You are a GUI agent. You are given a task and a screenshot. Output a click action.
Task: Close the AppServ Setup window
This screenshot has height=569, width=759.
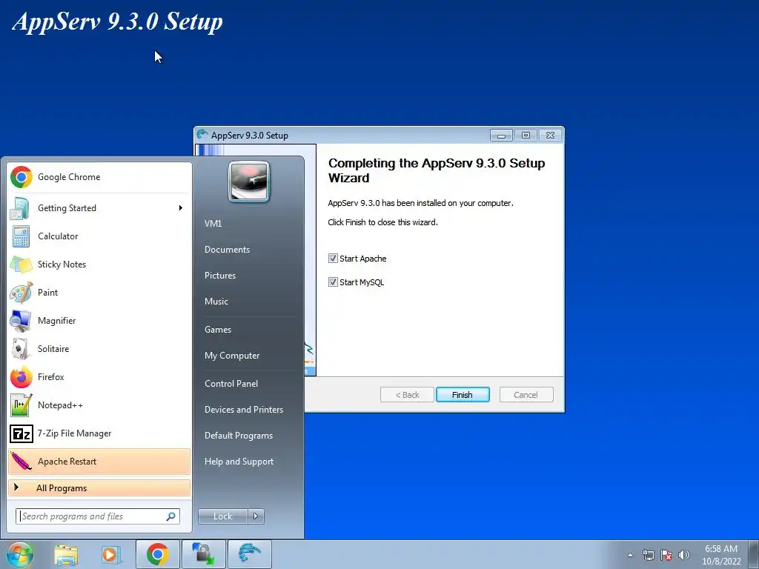(x=550, y=136)
